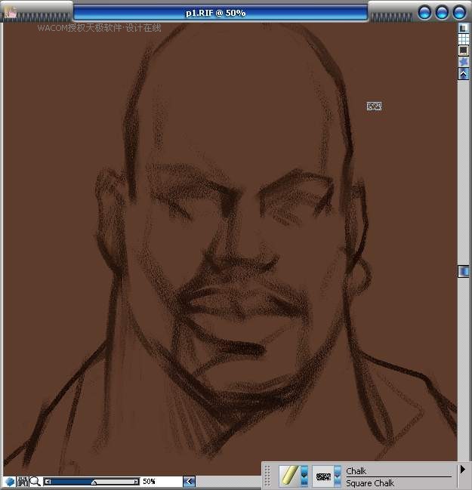This screenshot has height=490, width=472.
Task: Expand the brush category dropdown arrow
Action: click(x=304, y=475)
